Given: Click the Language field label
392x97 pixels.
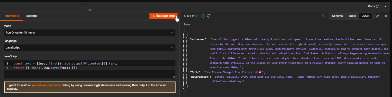Looking at the screenshot, I should click(10, 41).
